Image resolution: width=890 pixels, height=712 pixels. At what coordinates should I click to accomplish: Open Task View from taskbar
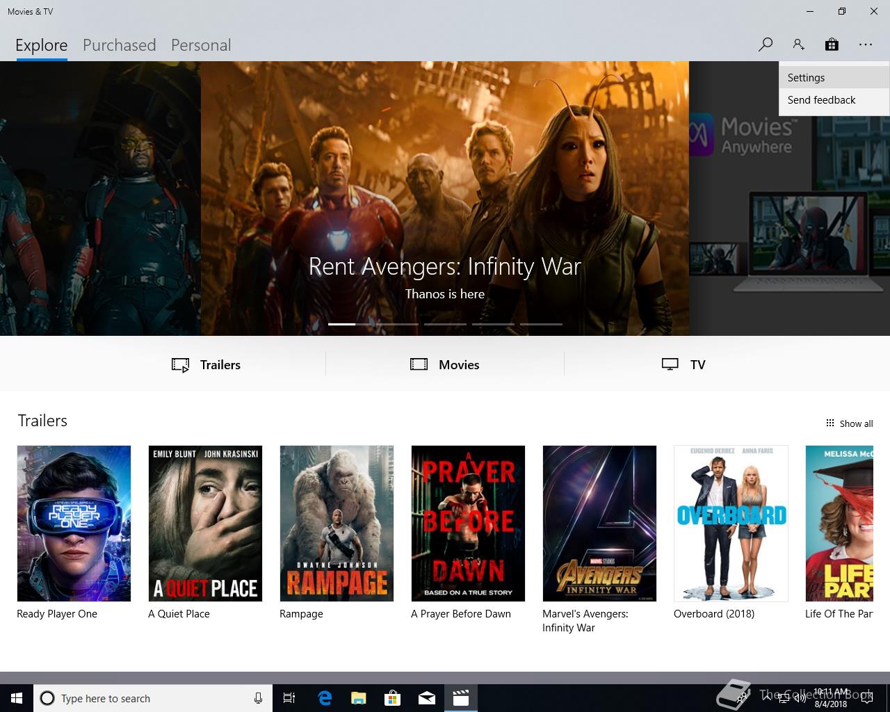[x=289, y=698]
